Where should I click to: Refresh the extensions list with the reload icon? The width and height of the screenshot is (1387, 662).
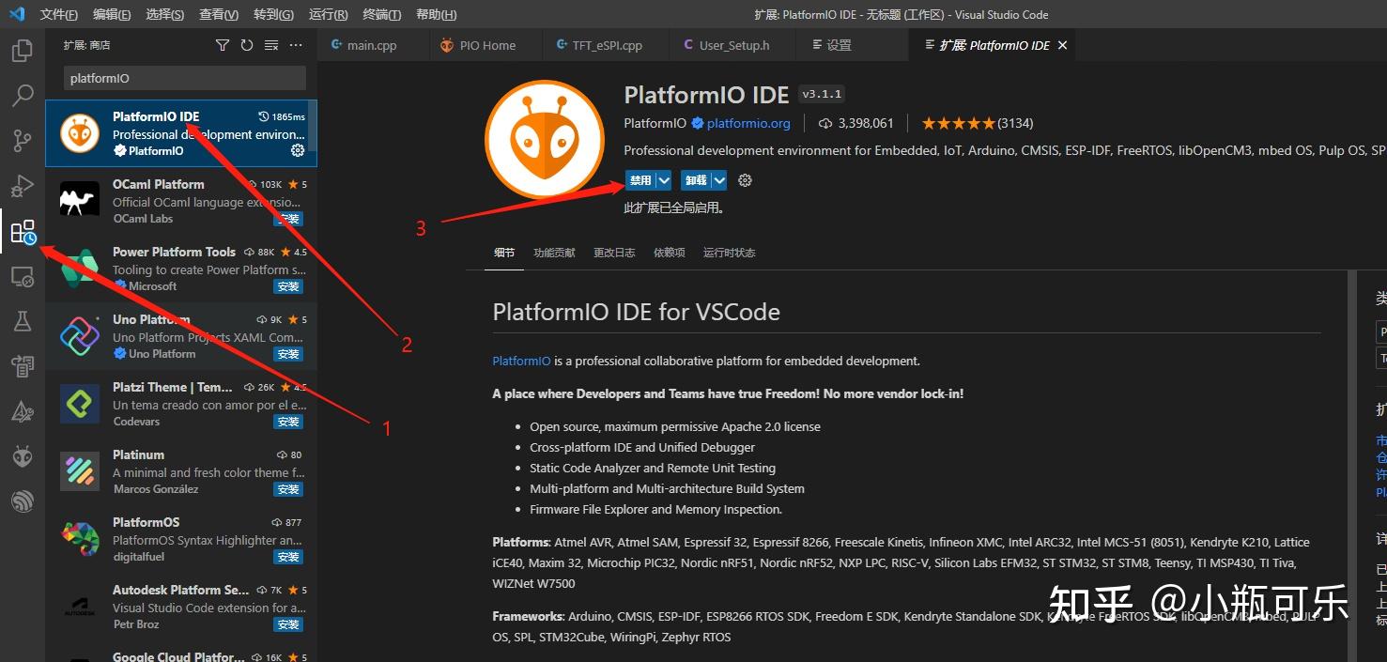246,44
